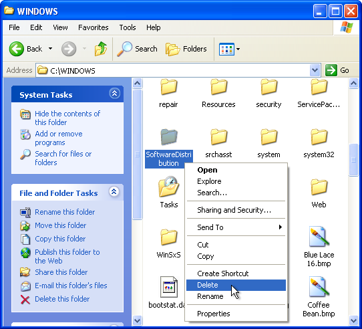The height and width of the screenshot is (329, 362).
Task: Open the Forward history dropdown arrow
Action: pyautogui.click(x=85, y=49)
